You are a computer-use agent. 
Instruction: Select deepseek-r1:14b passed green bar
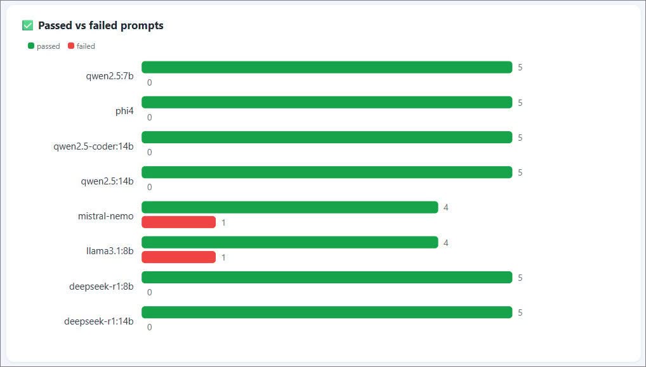pyautogui.click(x=327, y=312)
